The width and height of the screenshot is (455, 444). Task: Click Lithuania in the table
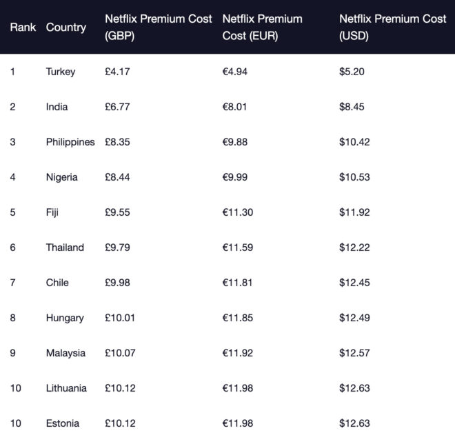tap(66, 388)
